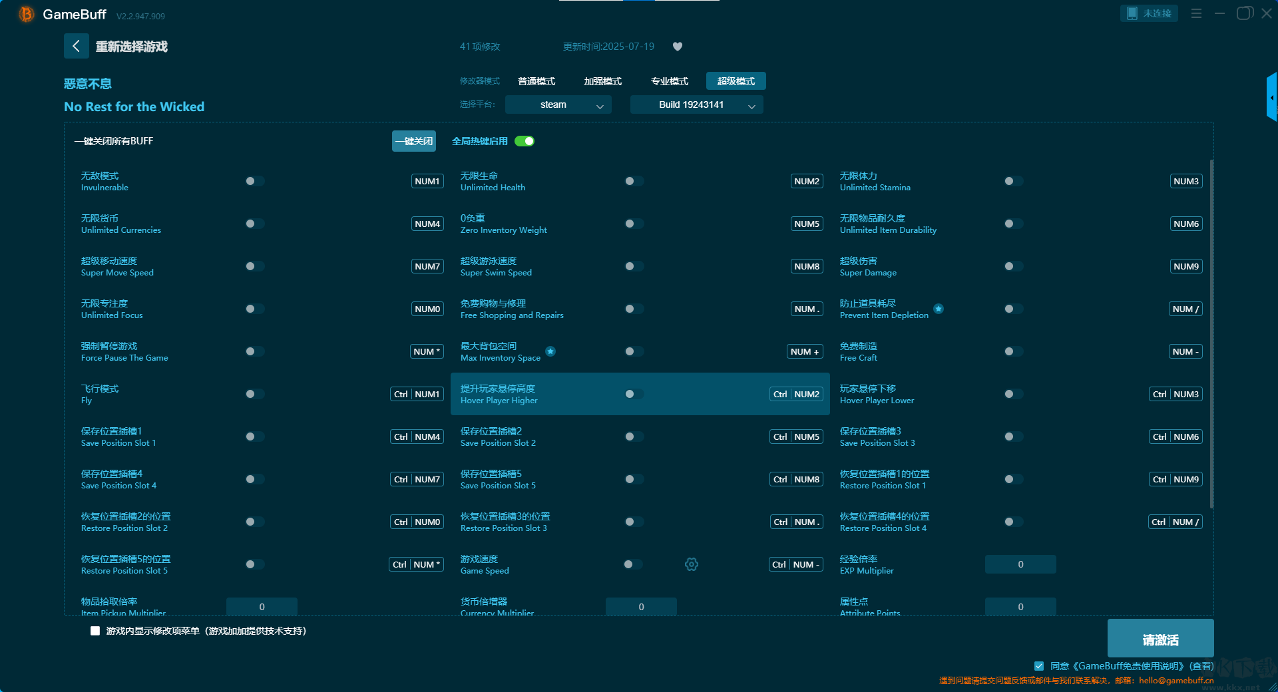This screenshot has width=1278, height=692.
Task: Uncheck the GameBuff disclaimer agreement checkbox
Action: pyautogui.click(x=1039, y=666)
